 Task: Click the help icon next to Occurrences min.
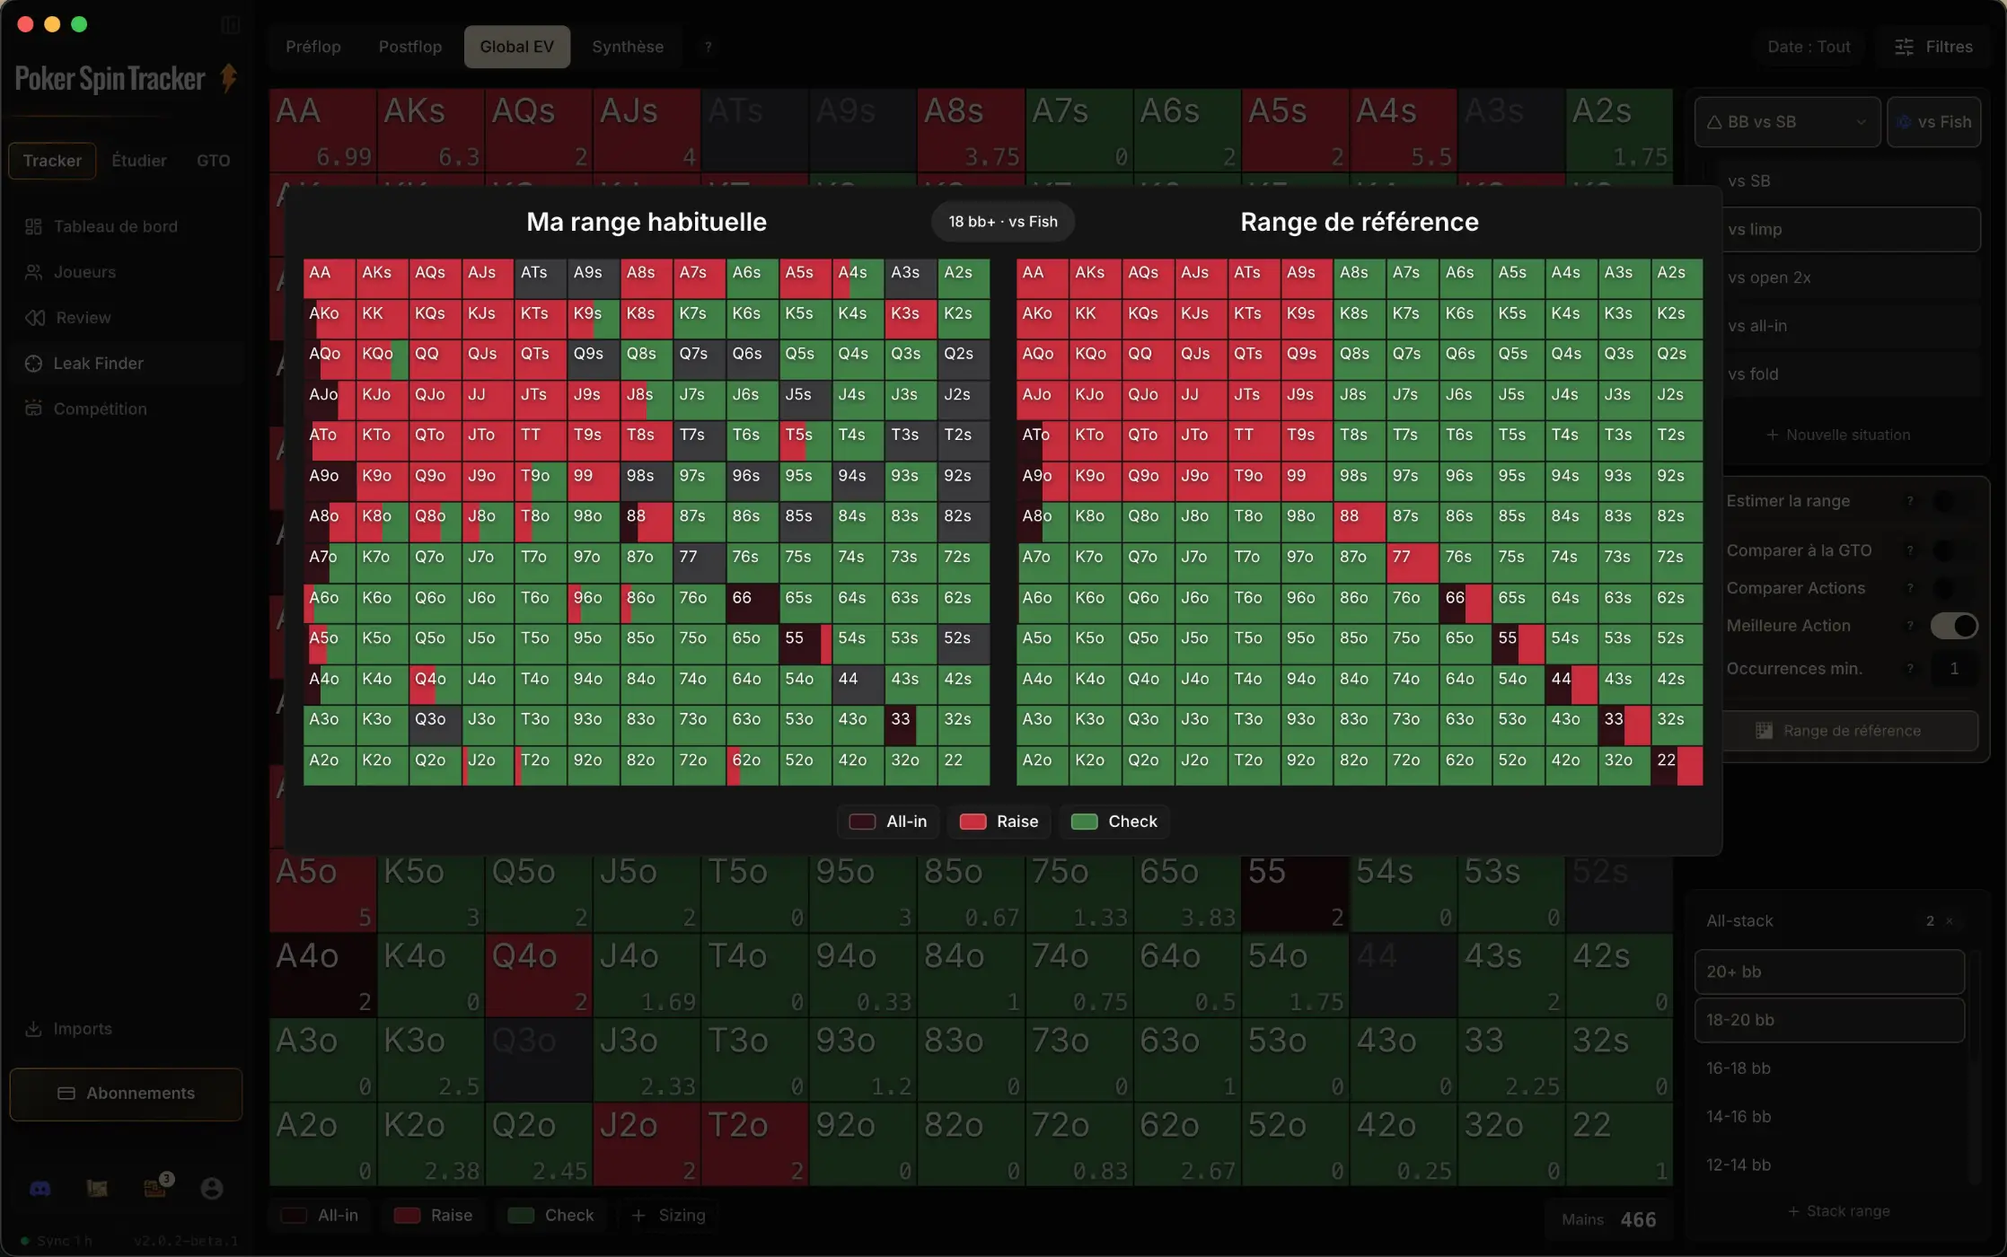[x=1910, y=668]
